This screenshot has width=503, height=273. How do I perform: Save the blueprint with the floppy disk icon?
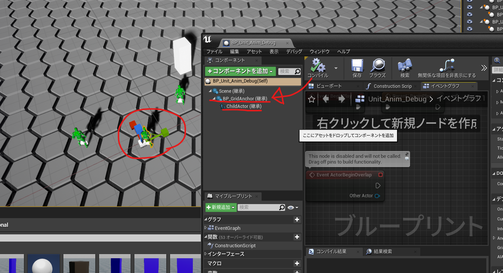[357, 66]
